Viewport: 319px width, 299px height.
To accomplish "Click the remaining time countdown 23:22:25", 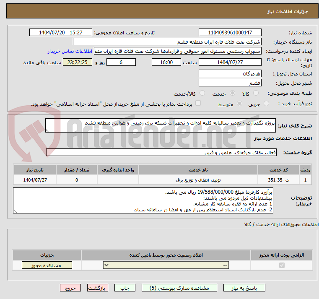I will (x=77, y=62).
